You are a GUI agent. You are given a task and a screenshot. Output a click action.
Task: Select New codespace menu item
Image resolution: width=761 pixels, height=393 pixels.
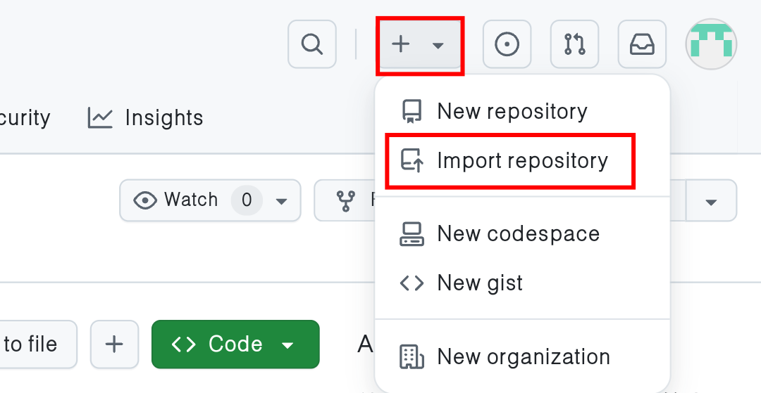tap(518, 233)
